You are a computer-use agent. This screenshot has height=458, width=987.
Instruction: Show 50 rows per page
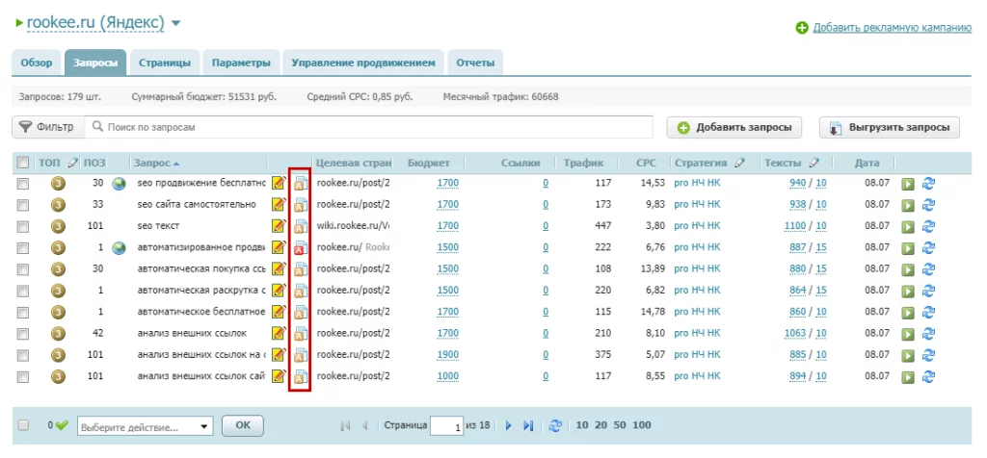point(619,425)
